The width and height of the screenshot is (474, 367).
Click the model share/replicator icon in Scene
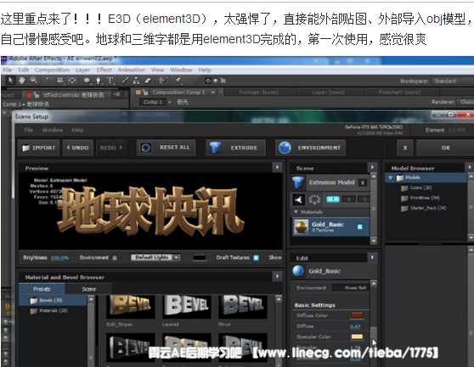298,199
